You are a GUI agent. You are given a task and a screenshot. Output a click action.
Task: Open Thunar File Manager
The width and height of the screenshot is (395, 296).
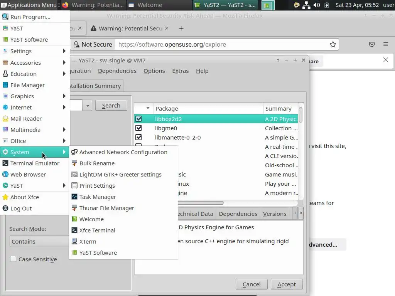pyautogui.click(x=123, y=208)
